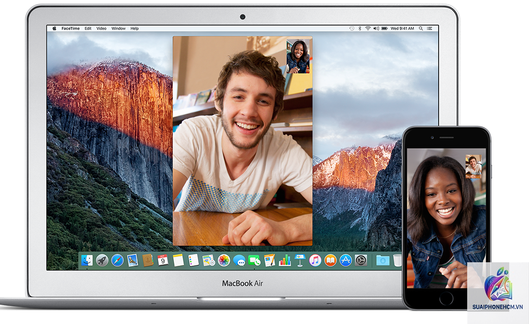Image resolution: width=529 pixels, height=324 pixels.
Task: Tap the iPhone home button
Action: coord(446,299)
